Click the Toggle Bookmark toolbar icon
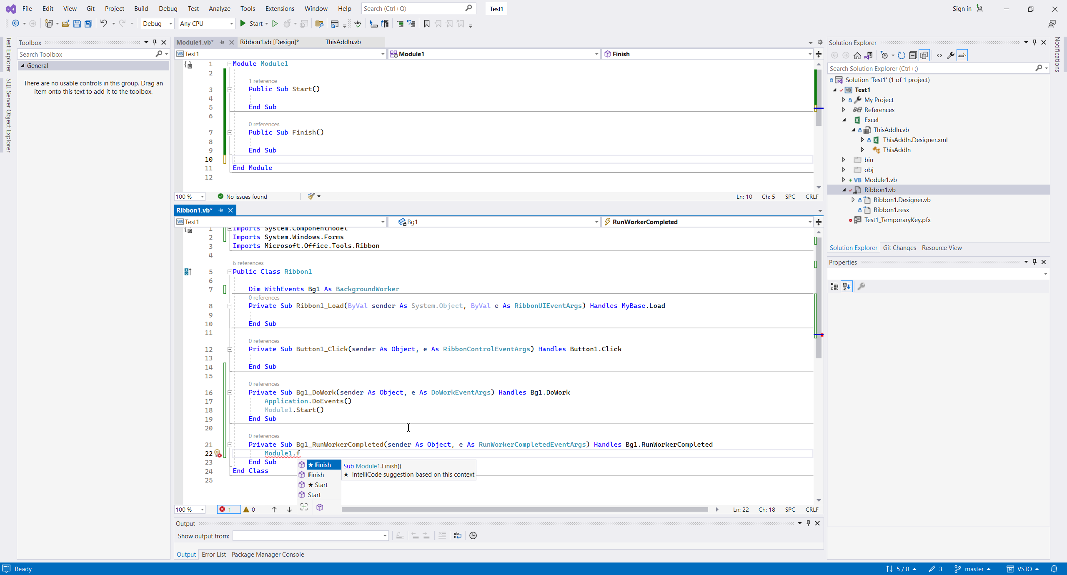The width and height of the screenshot is (1067, 575). [426, 24]
